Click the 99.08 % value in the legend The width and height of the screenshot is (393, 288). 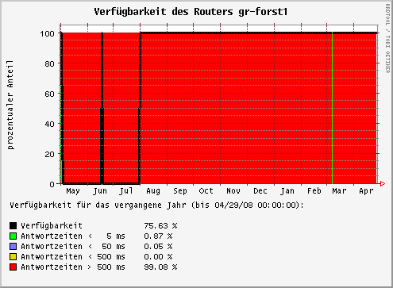(160, 267)
